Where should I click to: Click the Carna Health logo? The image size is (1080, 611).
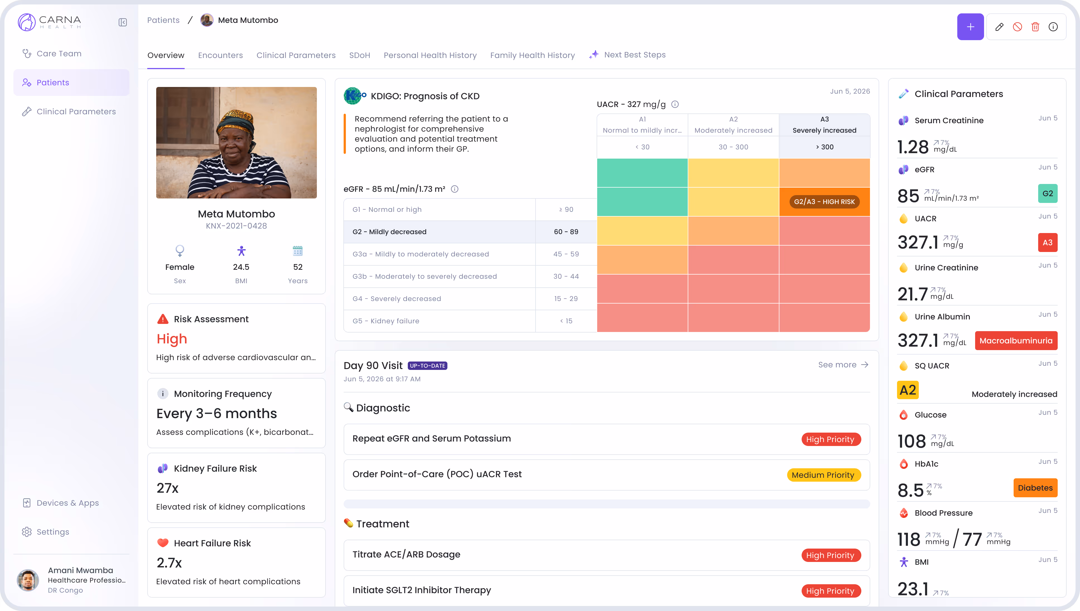tap(50, 22)
